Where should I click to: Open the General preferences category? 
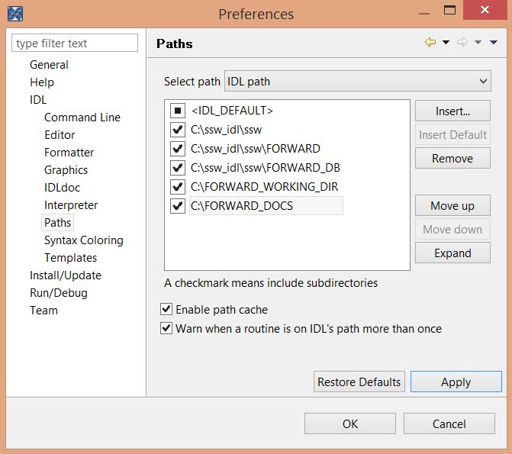(x=49, y=65)
